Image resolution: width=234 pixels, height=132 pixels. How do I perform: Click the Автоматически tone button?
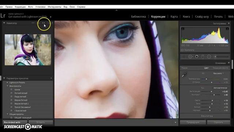tap(220, 88)
